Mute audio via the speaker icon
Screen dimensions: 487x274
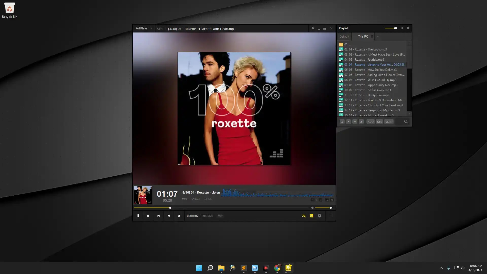(x=312, y=208)
